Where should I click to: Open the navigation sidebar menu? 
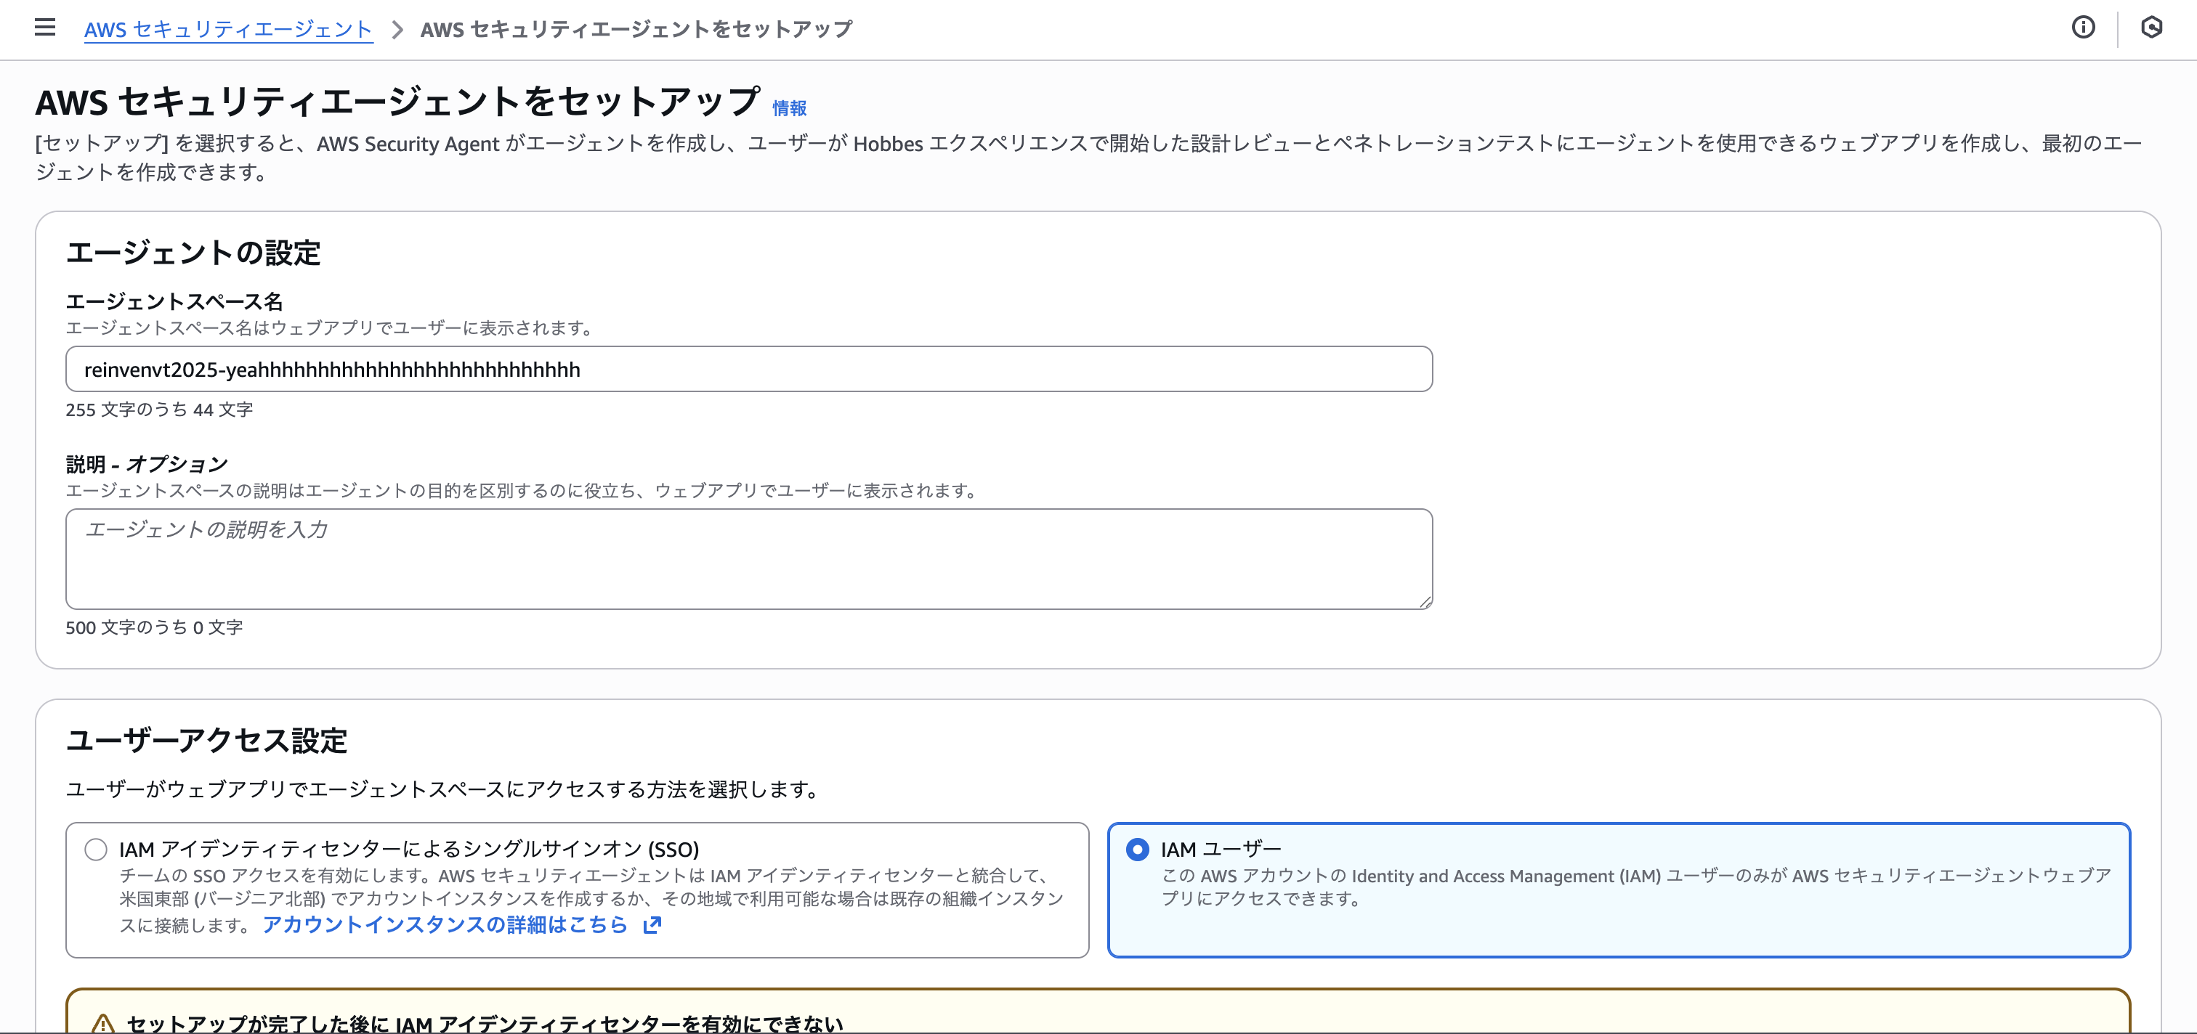coord(44,28)
